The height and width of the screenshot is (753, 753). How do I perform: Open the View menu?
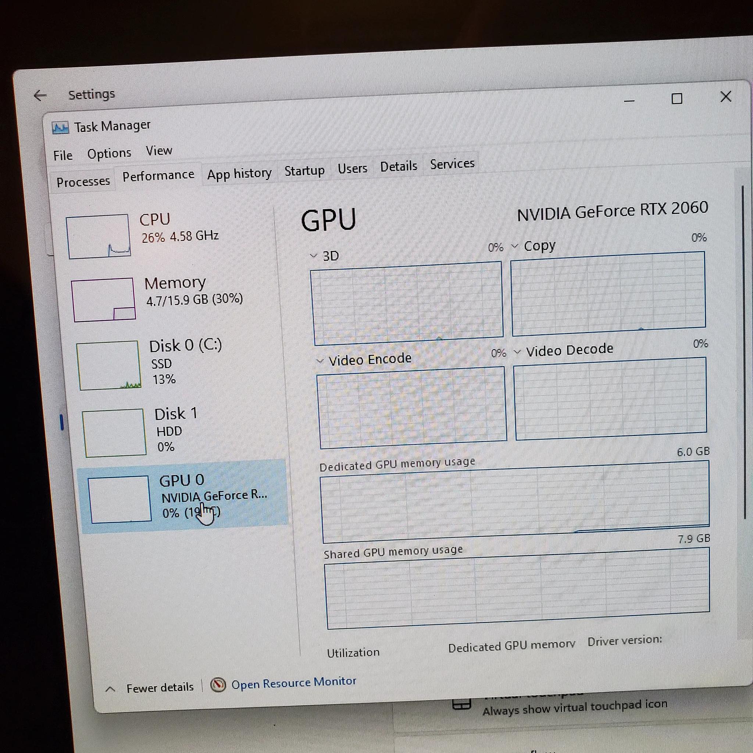(159, 150)
